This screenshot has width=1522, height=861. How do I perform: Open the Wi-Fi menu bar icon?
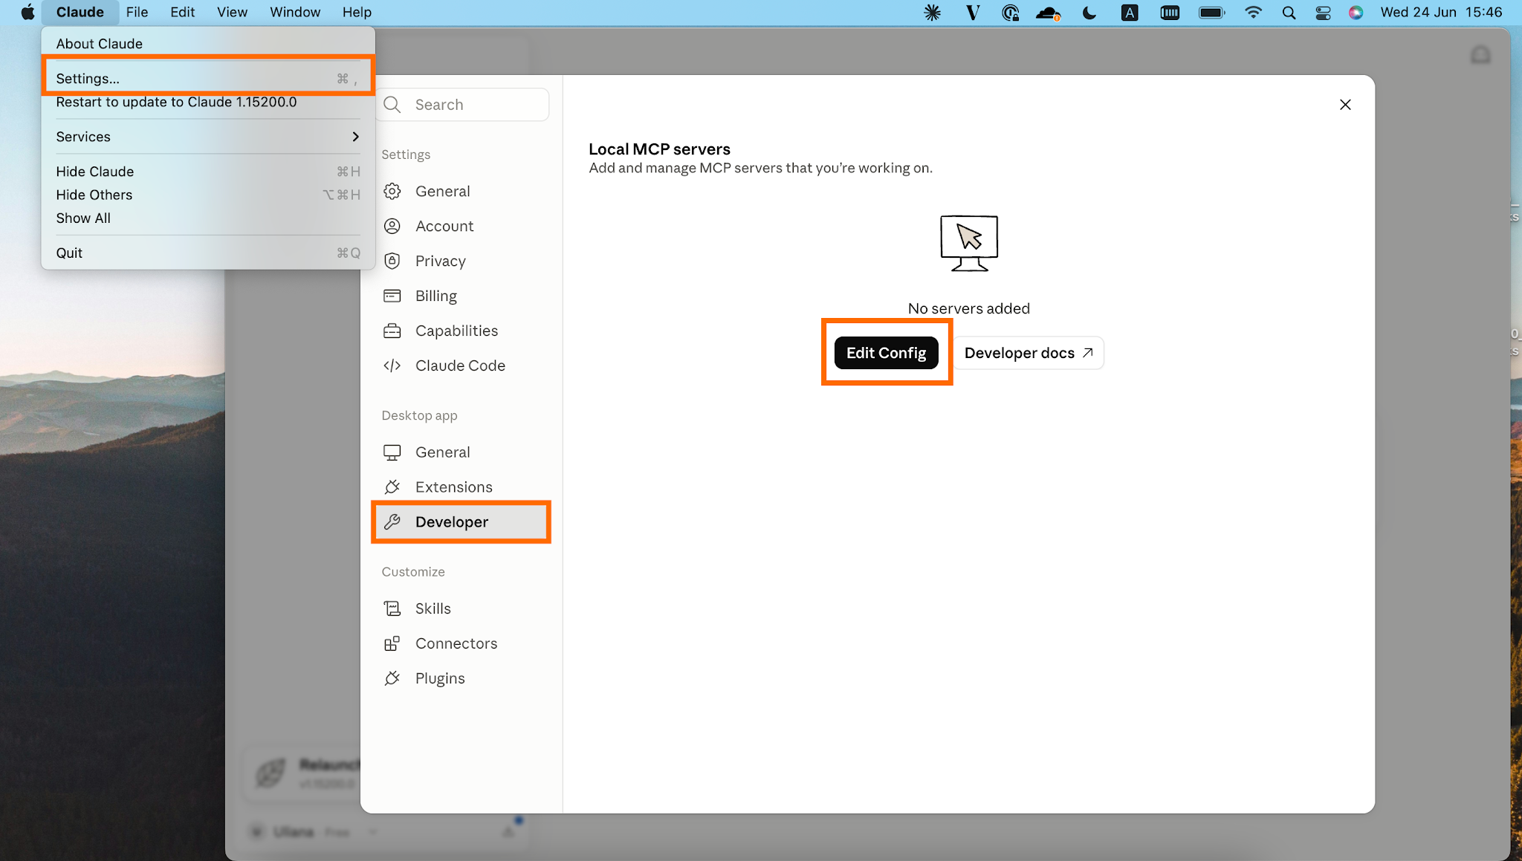(x=1253, y=12)
